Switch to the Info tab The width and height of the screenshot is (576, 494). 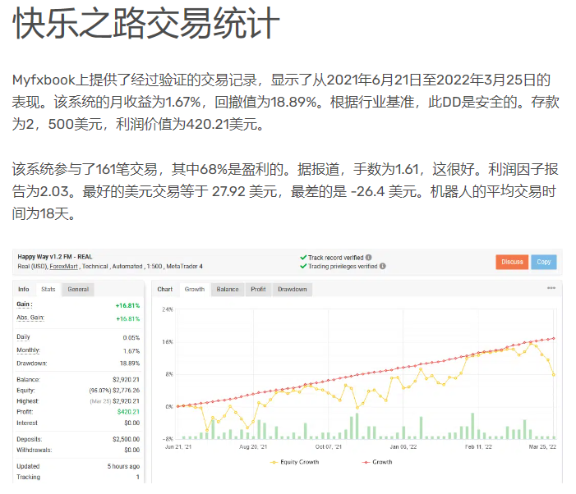pyautogui.click(x=24, y=290)
